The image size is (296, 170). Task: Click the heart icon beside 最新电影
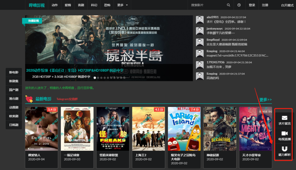pyautogui.click(x=29, y=99)
